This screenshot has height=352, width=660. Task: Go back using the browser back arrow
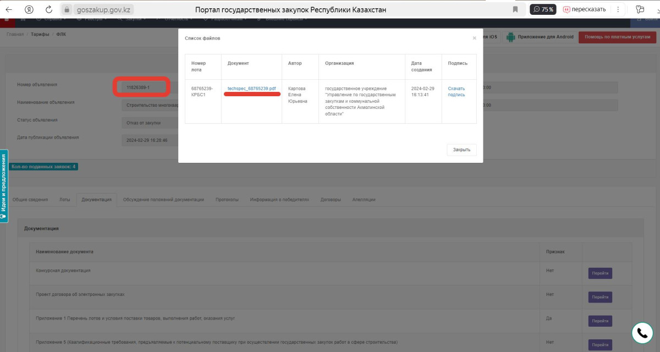tap(9, 9)
